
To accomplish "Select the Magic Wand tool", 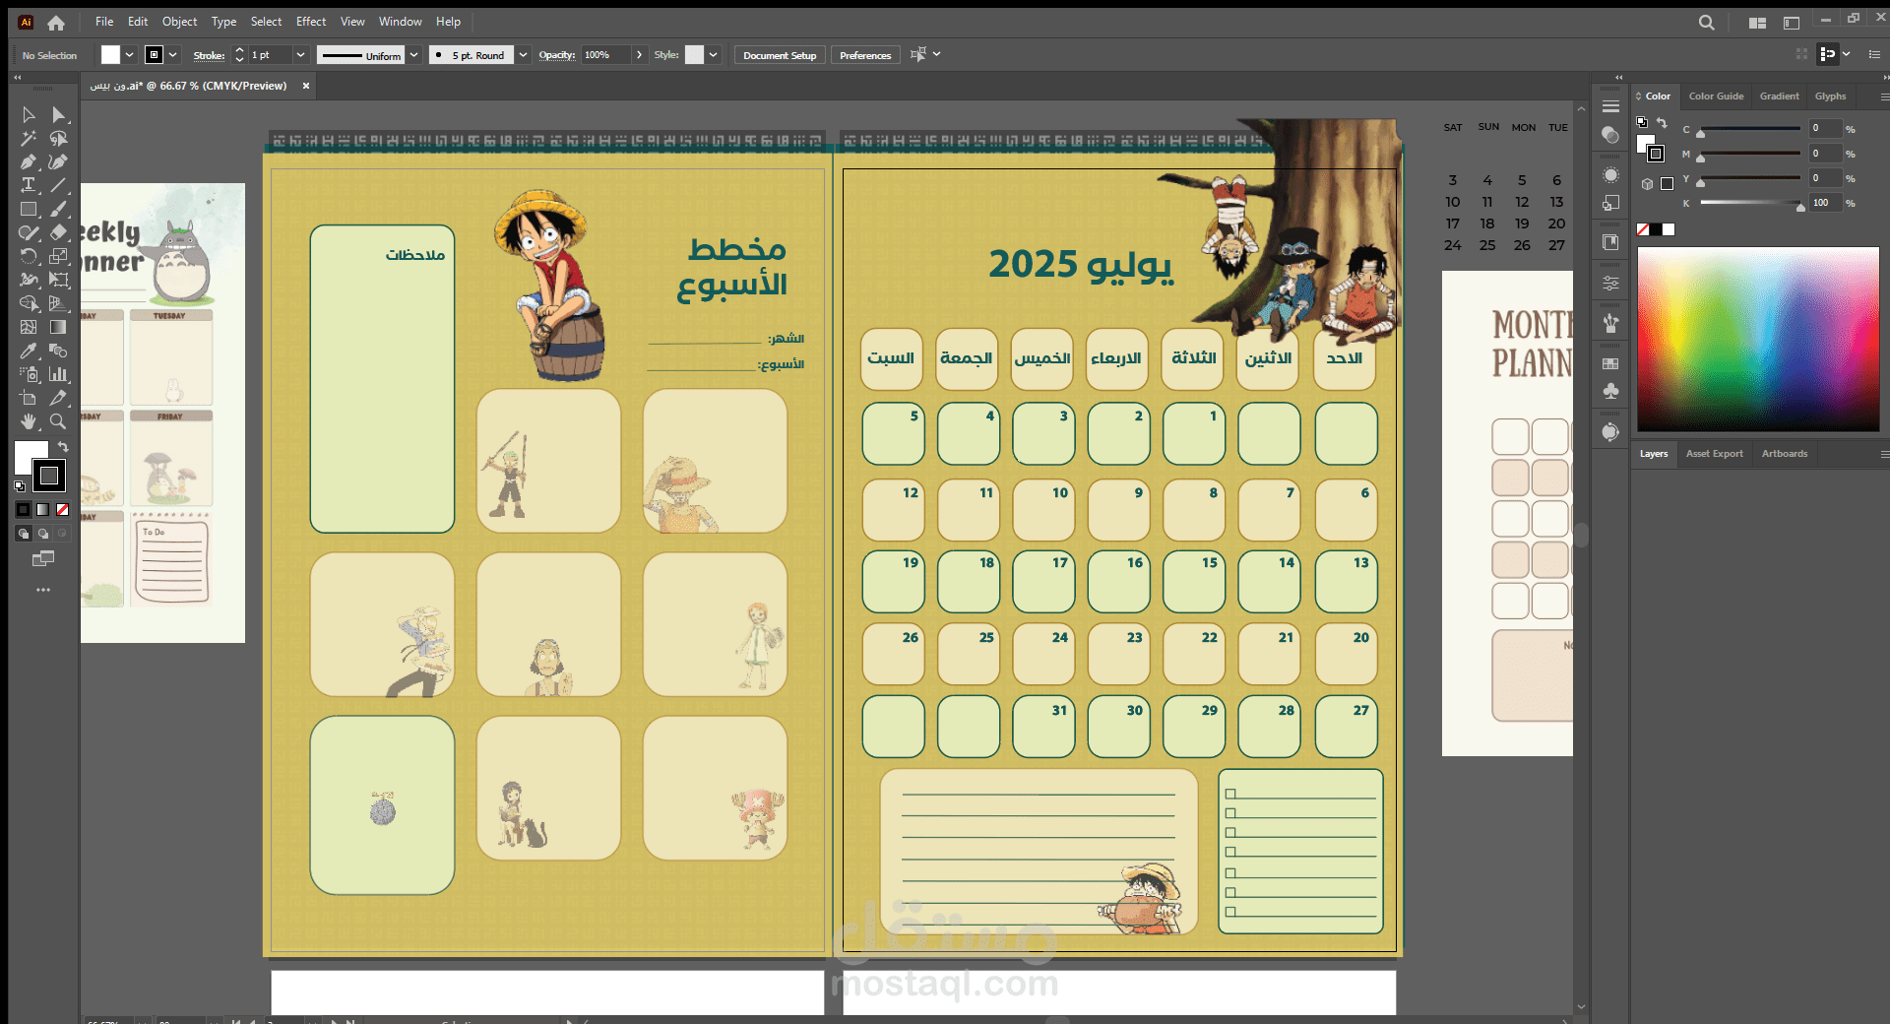I will (29, 139).
